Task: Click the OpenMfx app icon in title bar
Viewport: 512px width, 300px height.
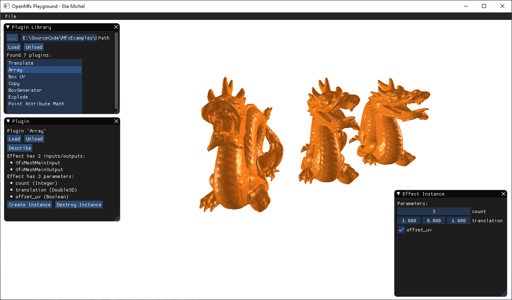Action: [x=6, y=6]
